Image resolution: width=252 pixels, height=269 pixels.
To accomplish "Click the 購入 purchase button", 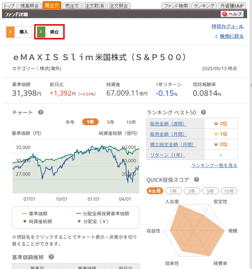I will (19, 32).
